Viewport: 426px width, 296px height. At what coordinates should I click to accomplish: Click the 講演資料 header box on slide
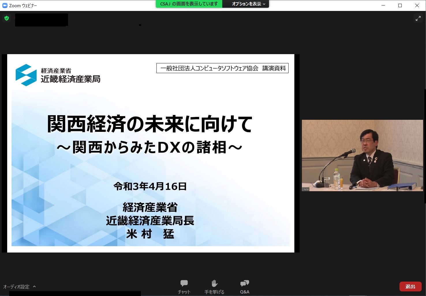point(223,68)
